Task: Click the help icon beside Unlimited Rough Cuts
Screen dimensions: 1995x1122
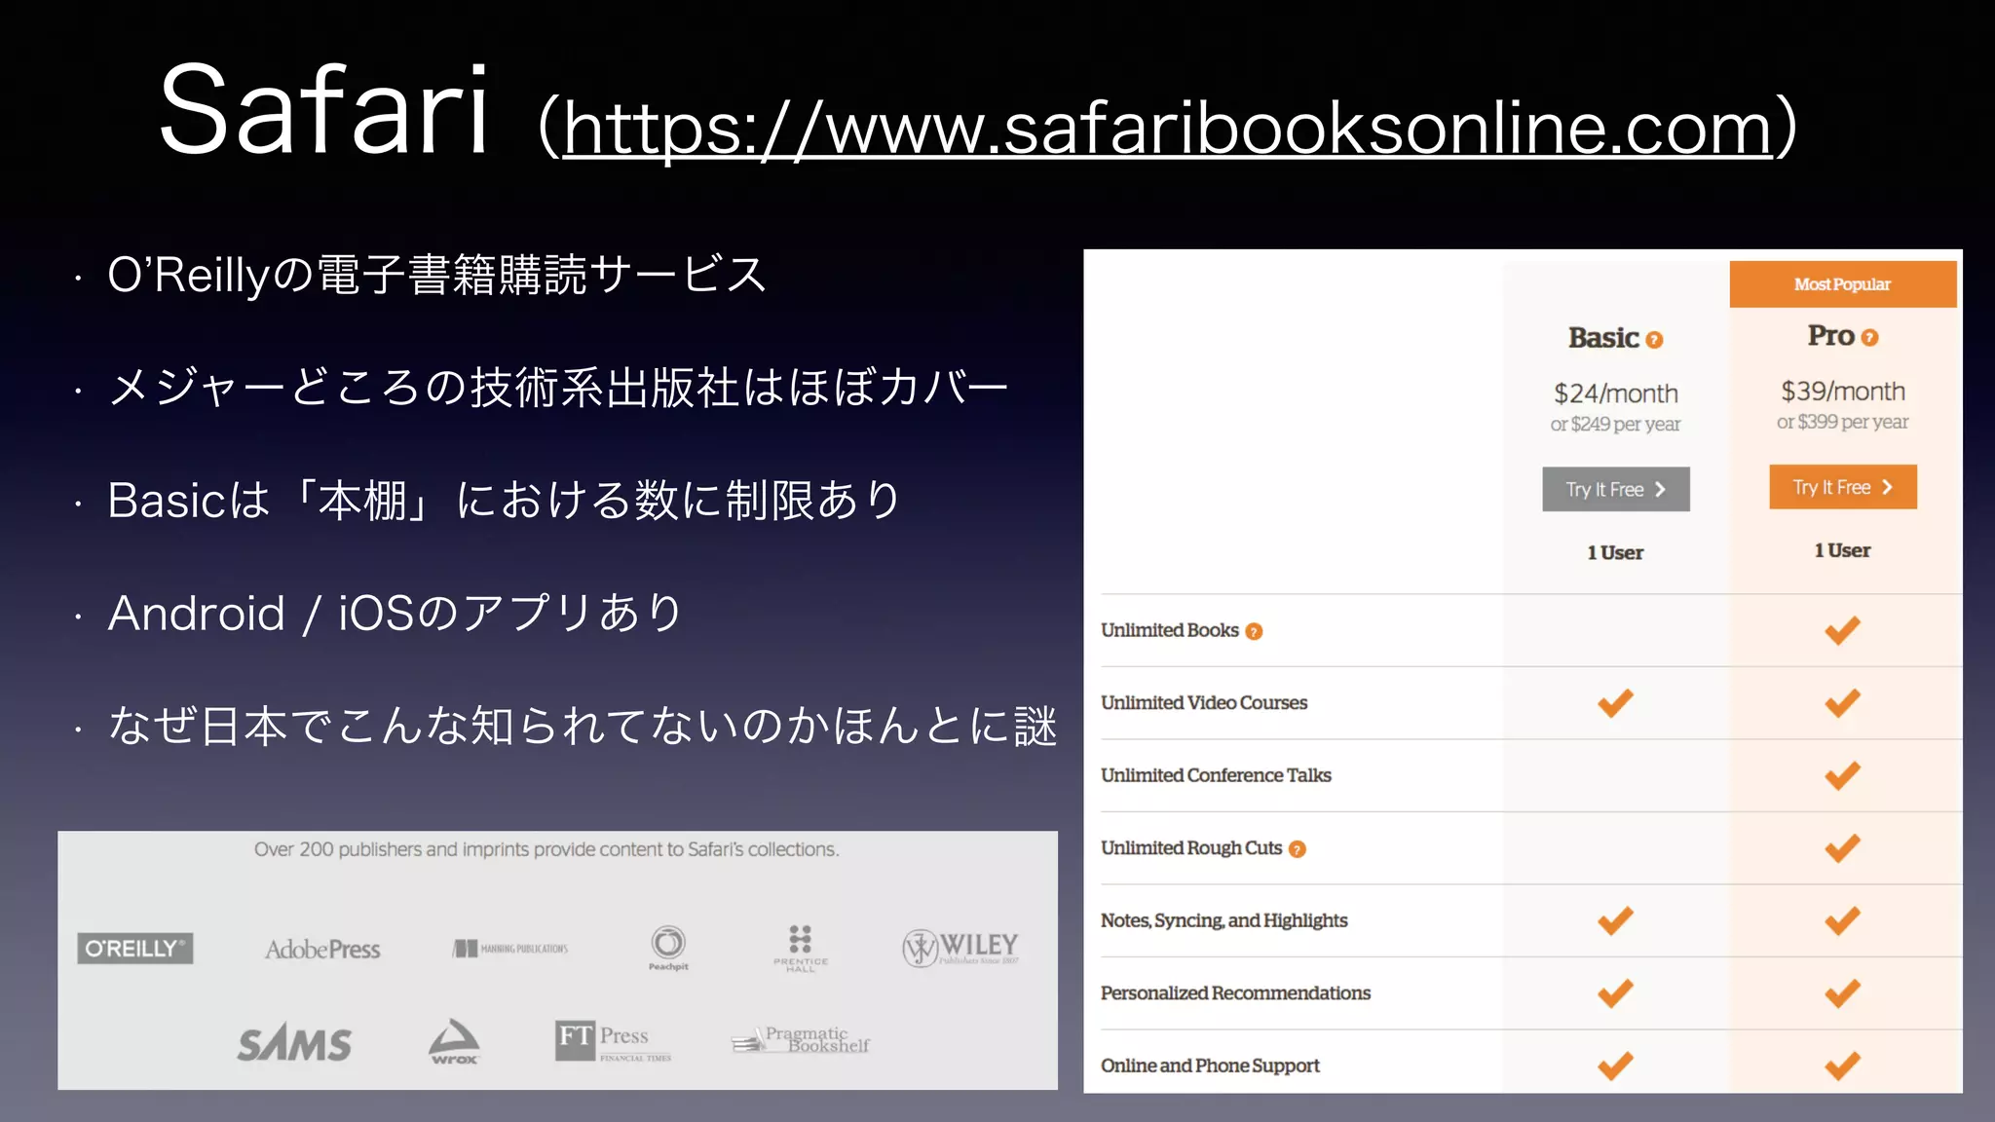Action: [x=1297, y=849]
